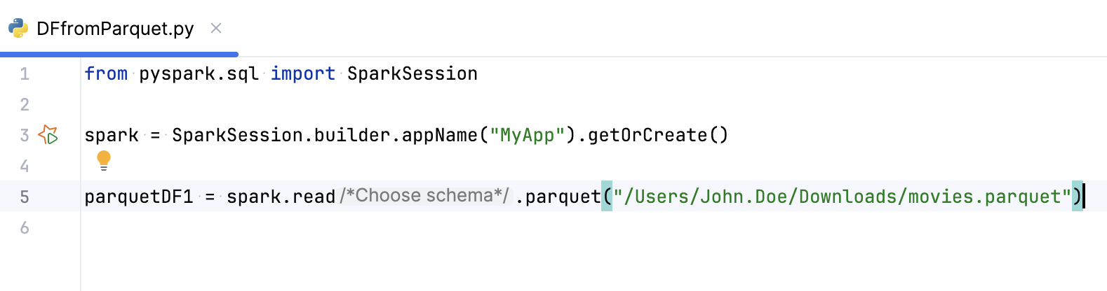Click the Spark run gutter icon
The width and height of the screenshot is (1107, 291).
tap(48, 134)
